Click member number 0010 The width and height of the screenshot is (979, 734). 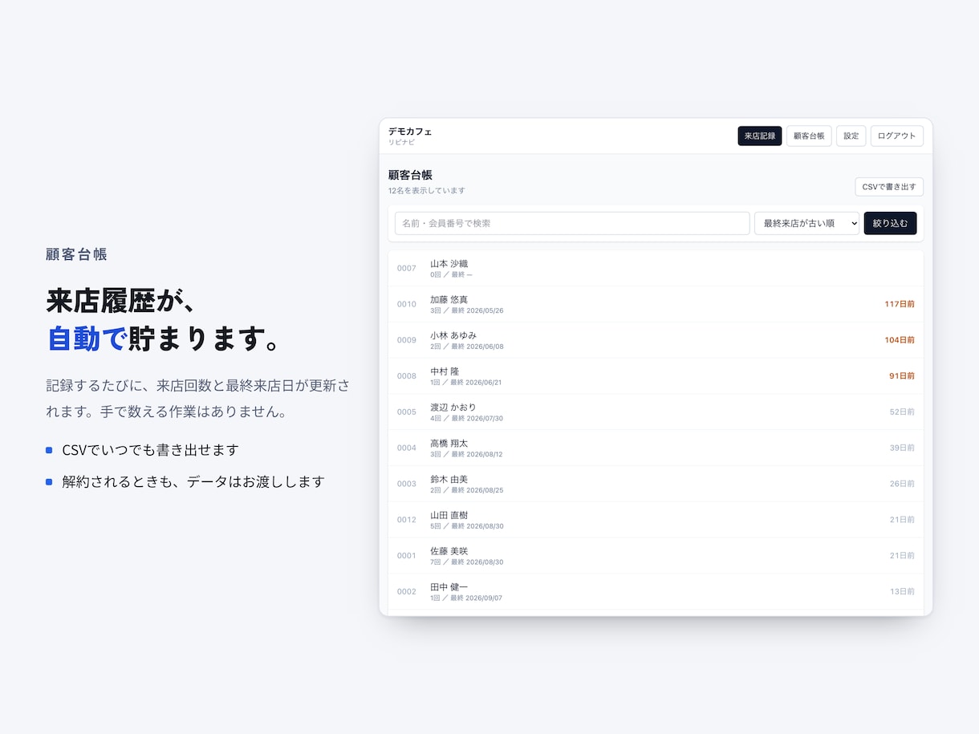click(407, 305)
